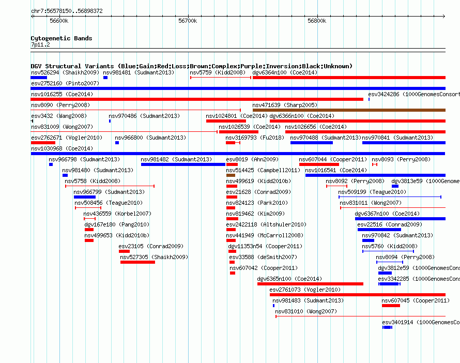Select nsv970488 (Sudmant2013) label

pyautogui.click(x=326, y=138)
